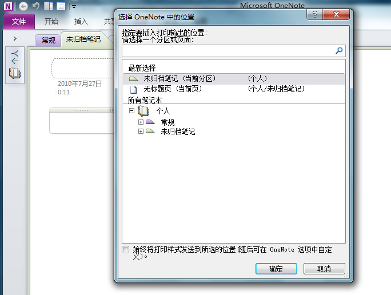Click the location search input field
The image size is (391, 295).
tap(228, 51)
